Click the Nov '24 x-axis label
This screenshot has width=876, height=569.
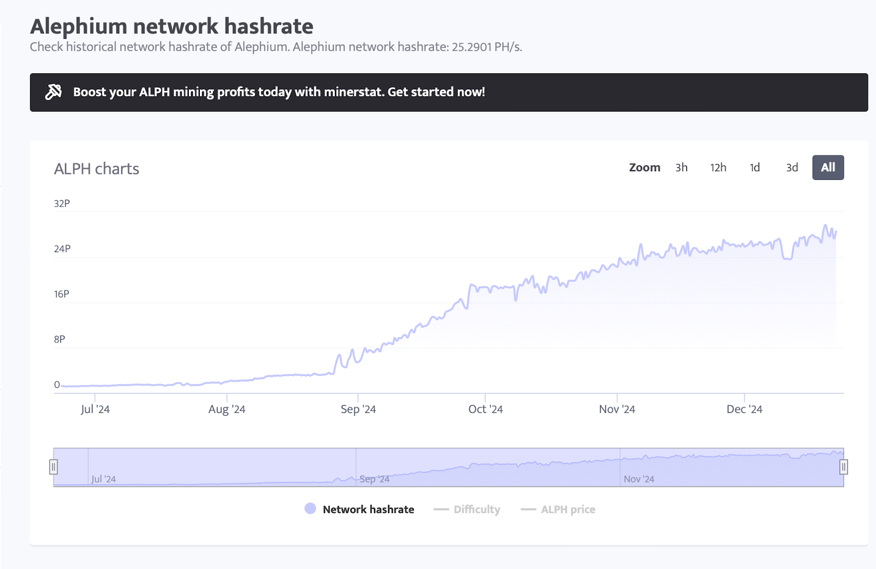(617, 409)
